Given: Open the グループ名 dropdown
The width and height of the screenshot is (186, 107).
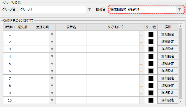Looking at the screenshot, I should [89, 9].
